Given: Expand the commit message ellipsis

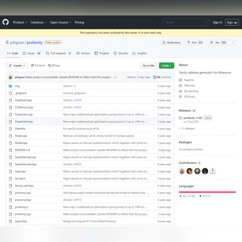Looking at the screenshot, I should [x=115, y=77].
